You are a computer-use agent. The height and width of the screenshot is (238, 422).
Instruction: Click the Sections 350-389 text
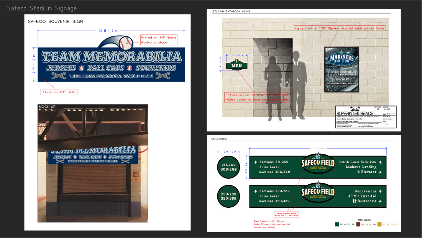point(274,201)
